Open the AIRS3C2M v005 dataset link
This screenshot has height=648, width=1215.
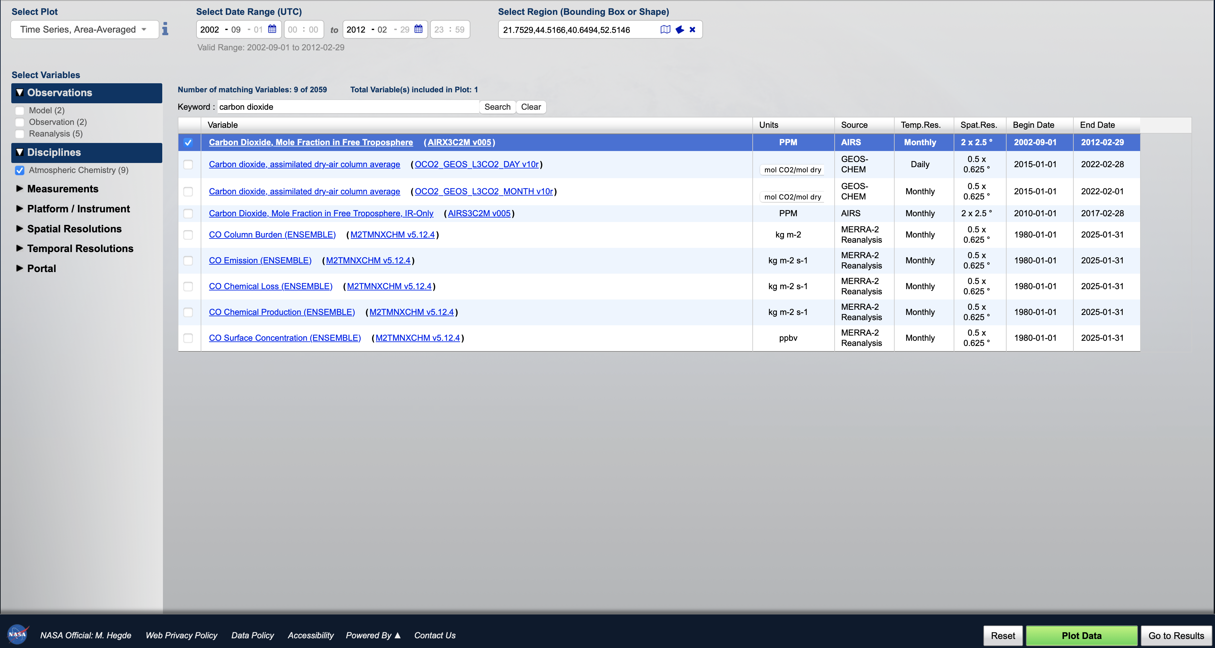click(479, 213)
